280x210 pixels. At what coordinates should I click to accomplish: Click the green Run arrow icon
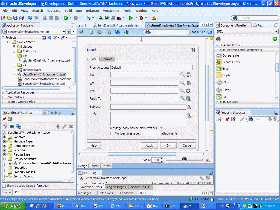(x=131, y=18)
